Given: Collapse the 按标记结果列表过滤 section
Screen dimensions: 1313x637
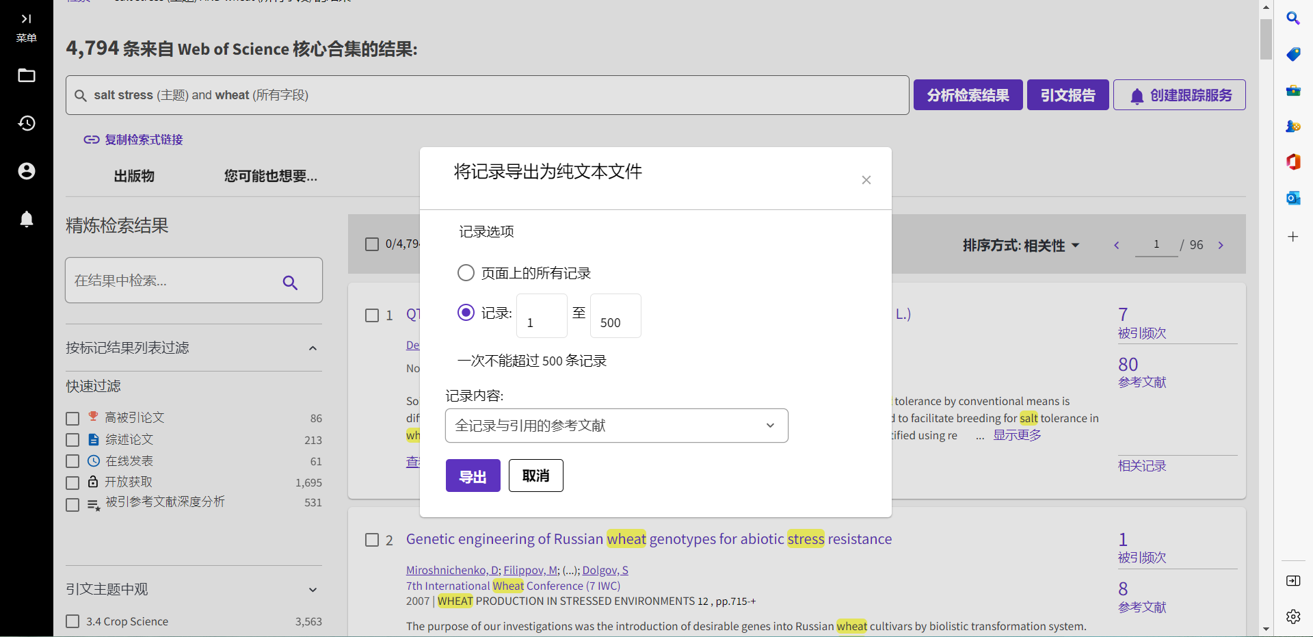Looking at the screenshot, I should pos(313,348).
